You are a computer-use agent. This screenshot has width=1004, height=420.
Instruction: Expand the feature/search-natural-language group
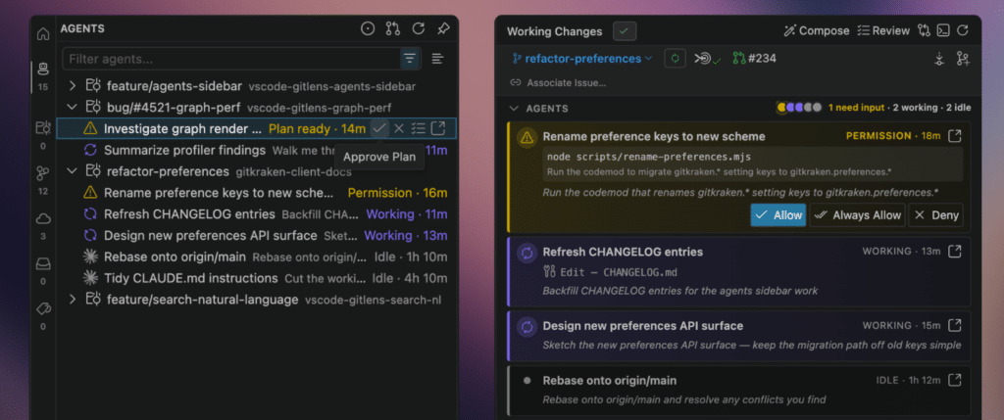pos(73,300)
